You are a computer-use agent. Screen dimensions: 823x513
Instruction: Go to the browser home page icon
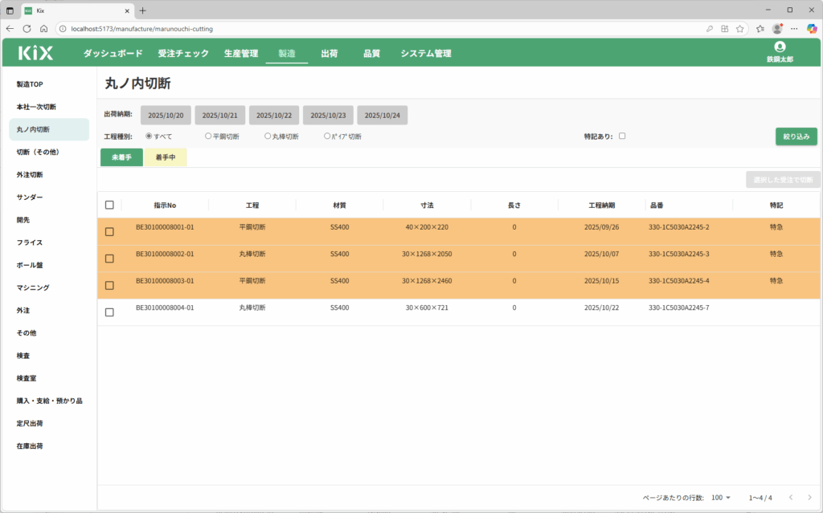[x=43, y=28]
